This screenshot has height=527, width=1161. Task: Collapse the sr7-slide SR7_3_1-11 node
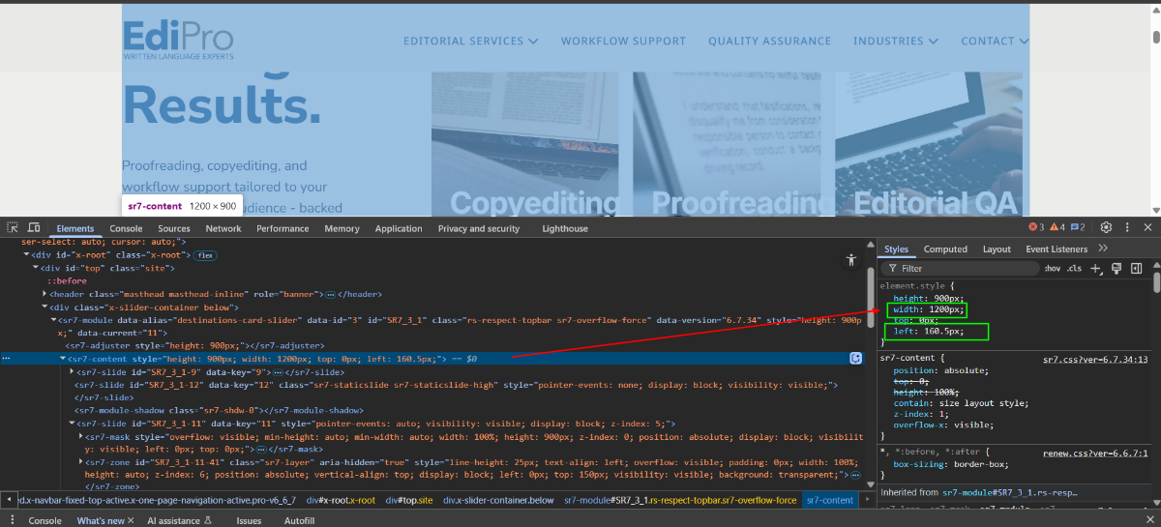[x=72, y=424]
